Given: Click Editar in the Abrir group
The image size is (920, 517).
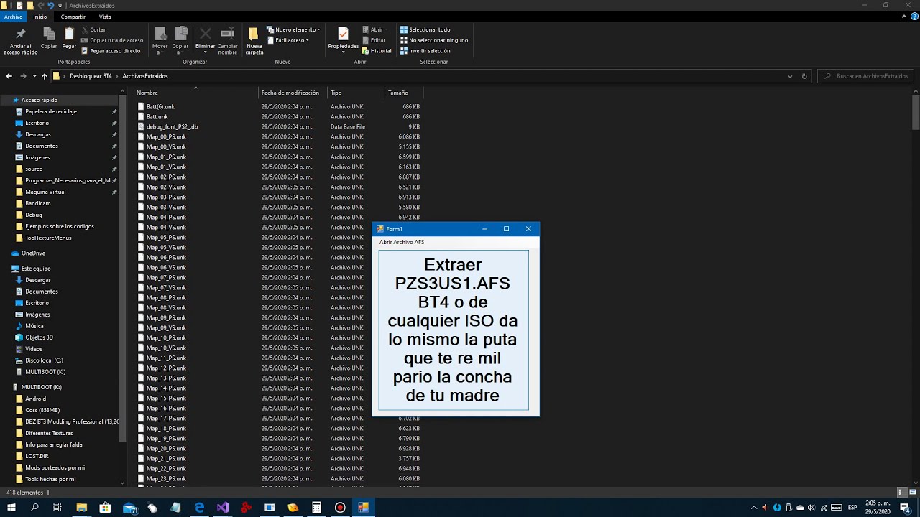Looking at the screenshot, I should pyautogui.click(x=374, y=40).
